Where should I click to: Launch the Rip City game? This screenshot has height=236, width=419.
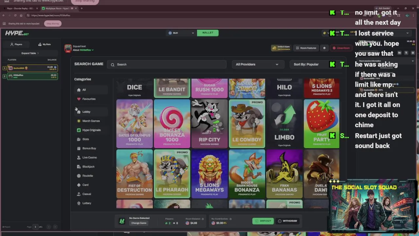(209, 124)
